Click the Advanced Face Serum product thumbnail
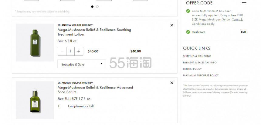Screen dimensions: 261x125 (35, 100)
